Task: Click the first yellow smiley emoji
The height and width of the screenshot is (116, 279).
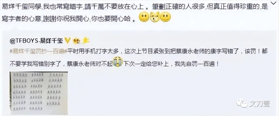Action: [x=144, y=17]
